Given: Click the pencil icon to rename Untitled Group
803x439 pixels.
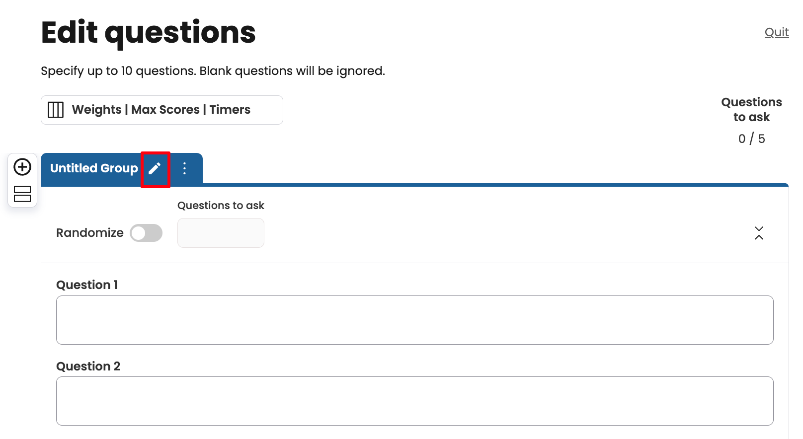Looking at the screenshot, I should coord(155,169).
